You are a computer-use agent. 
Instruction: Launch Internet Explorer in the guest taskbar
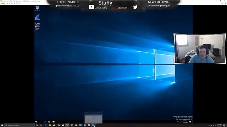tap(49, 122)
